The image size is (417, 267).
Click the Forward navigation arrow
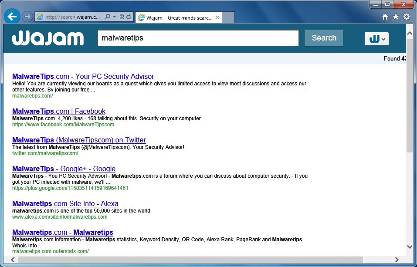coord(27,16)
